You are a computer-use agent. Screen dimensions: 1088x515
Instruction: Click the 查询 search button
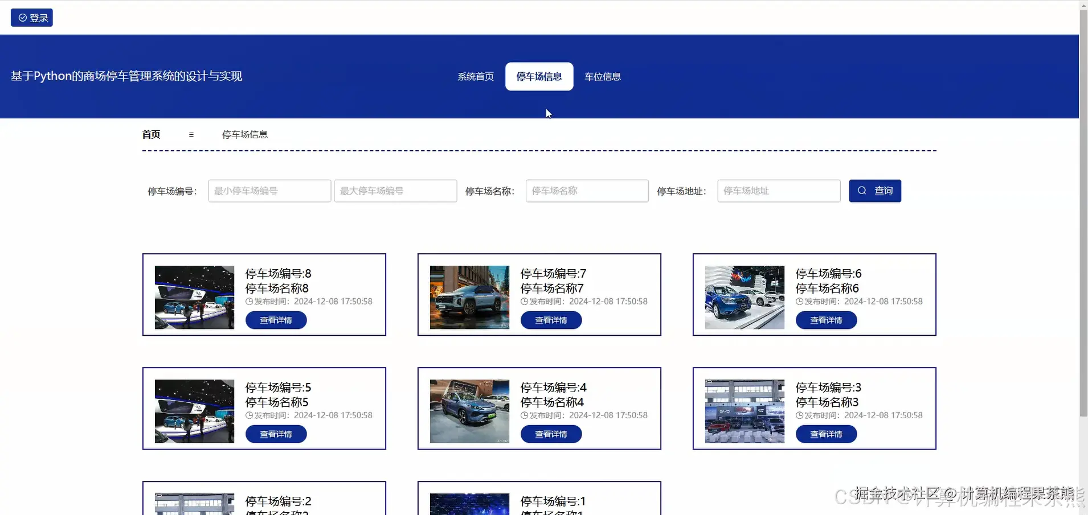875,191
